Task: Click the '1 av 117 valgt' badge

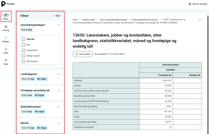Action: click(x=28, y=128)
